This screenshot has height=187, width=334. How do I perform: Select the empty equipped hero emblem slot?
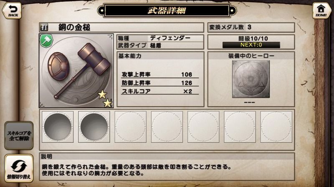251,79
